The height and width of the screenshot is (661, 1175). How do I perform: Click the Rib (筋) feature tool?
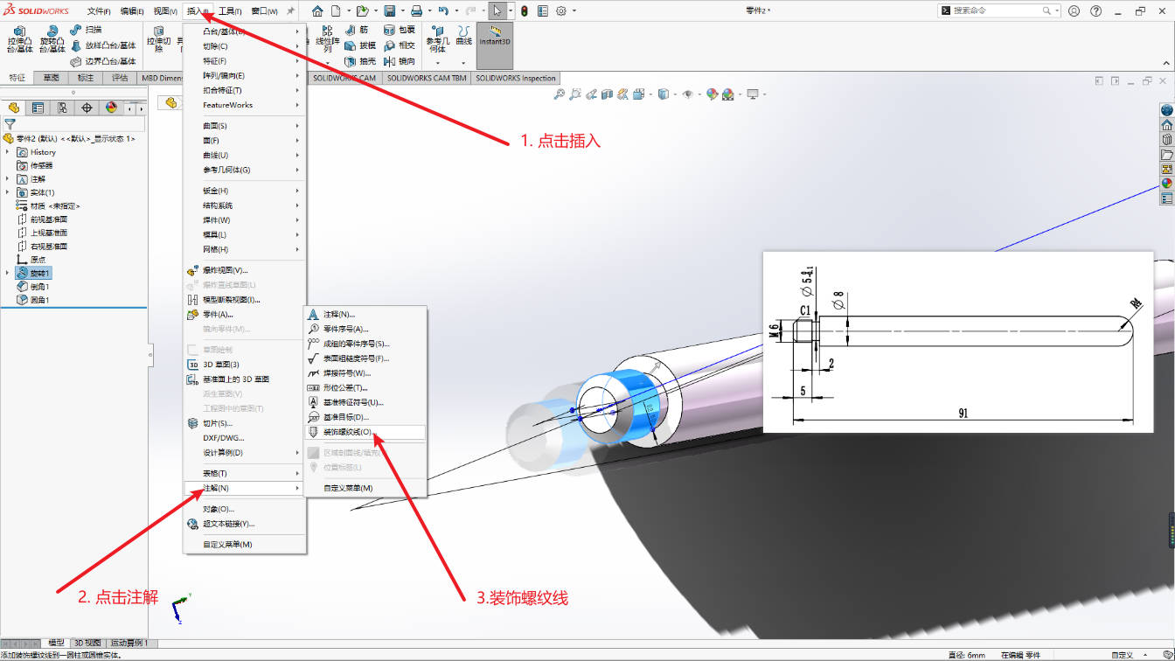357,30
